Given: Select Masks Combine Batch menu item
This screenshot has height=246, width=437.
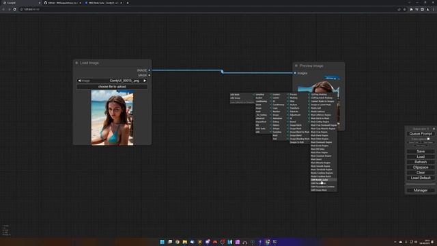Looking at the screenshot, I should coord(324,176).
